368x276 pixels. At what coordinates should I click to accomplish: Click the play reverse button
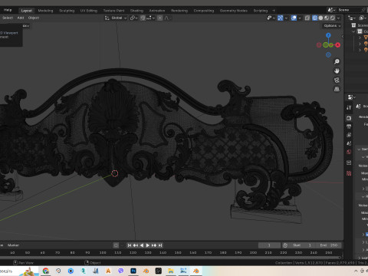142,245
